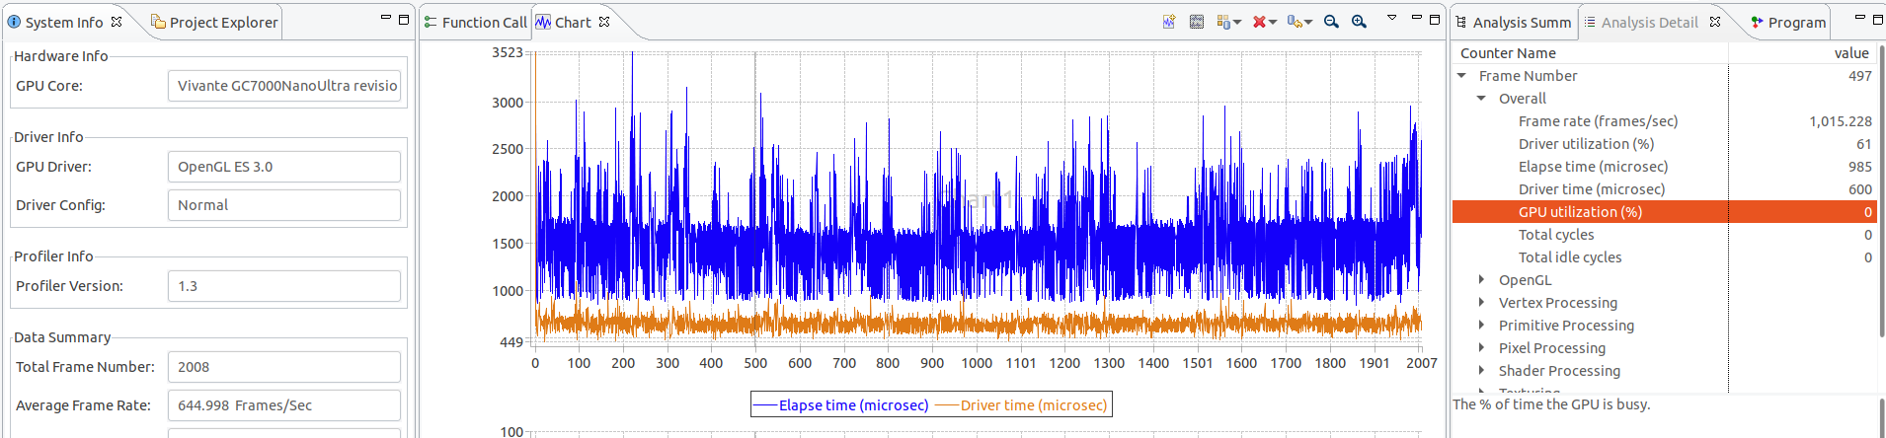1886x438 pixels.
Task: Click the chart snapshot toolbar icon
Action: click(1197, 22)
